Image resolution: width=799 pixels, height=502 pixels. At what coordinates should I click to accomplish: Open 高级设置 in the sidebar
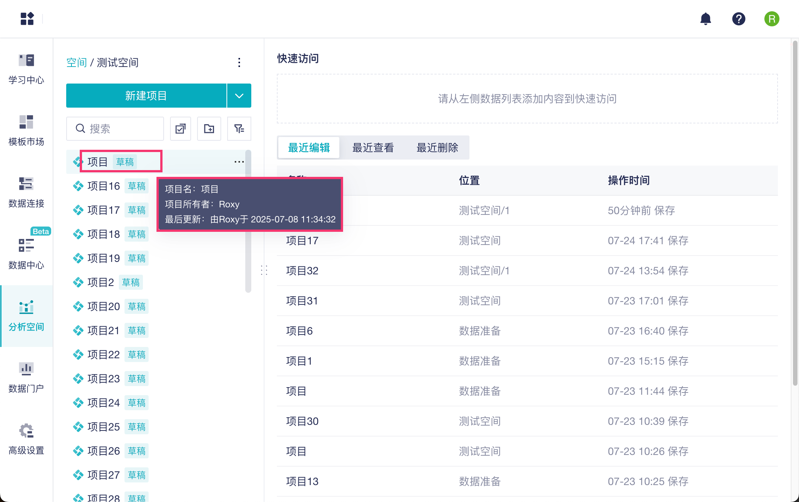[26, 439]
